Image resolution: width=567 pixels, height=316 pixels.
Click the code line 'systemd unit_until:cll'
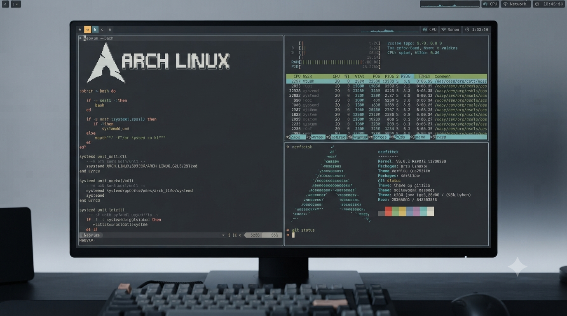103,157
